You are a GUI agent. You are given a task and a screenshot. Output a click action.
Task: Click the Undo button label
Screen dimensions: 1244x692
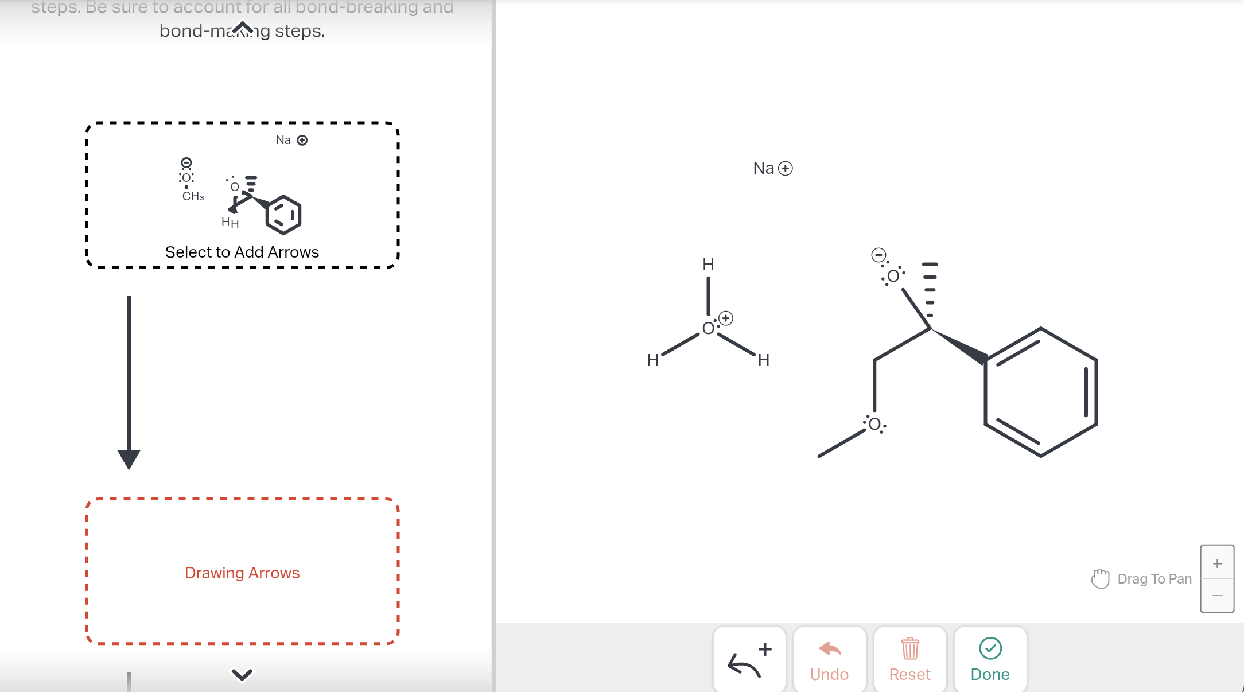(x=830, y=674)
